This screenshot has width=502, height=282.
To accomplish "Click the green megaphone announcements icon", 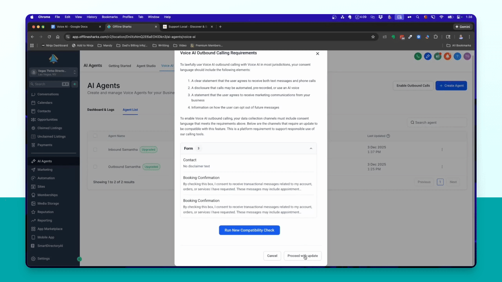I will point(437,56).
